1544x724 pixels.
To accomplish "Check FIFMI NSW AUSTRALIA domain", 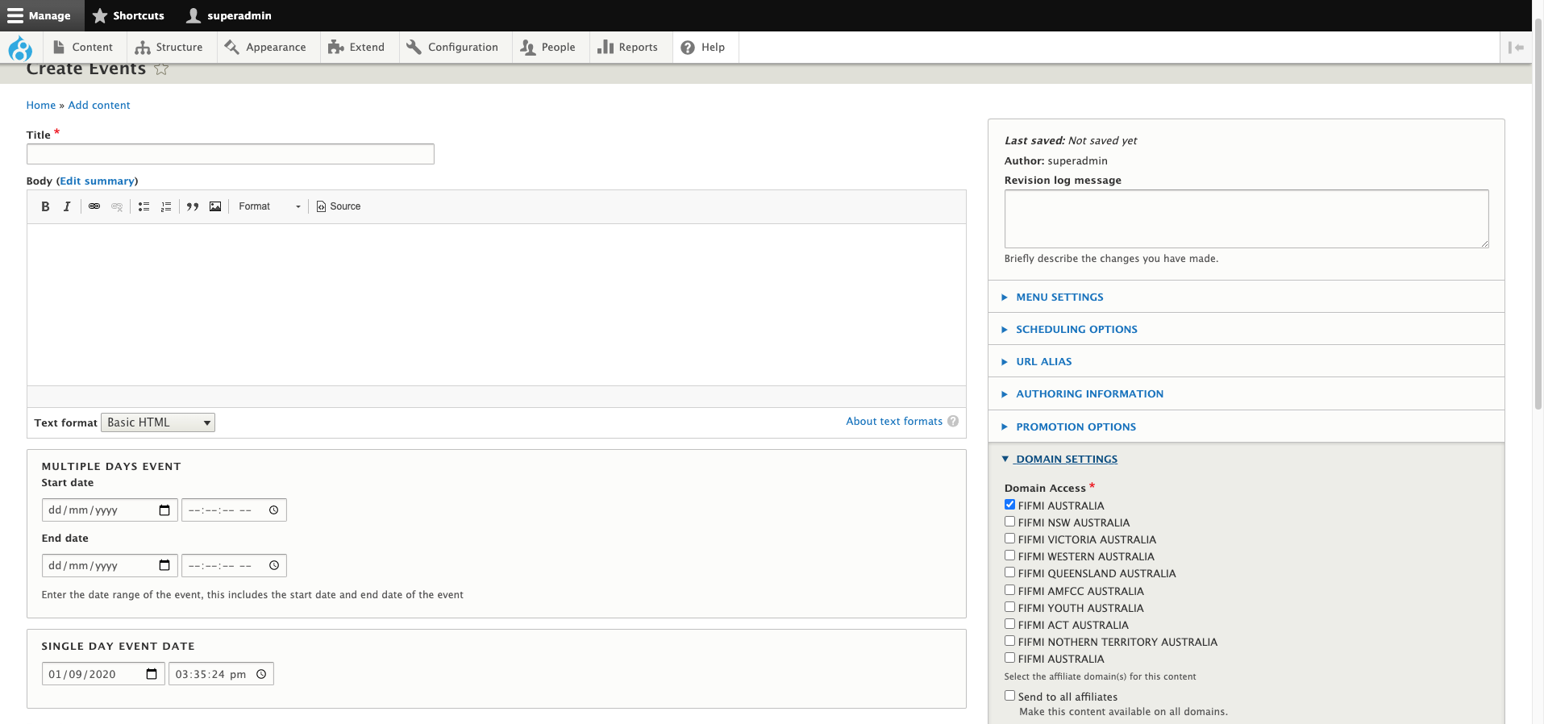I will tap(1009, 522).
